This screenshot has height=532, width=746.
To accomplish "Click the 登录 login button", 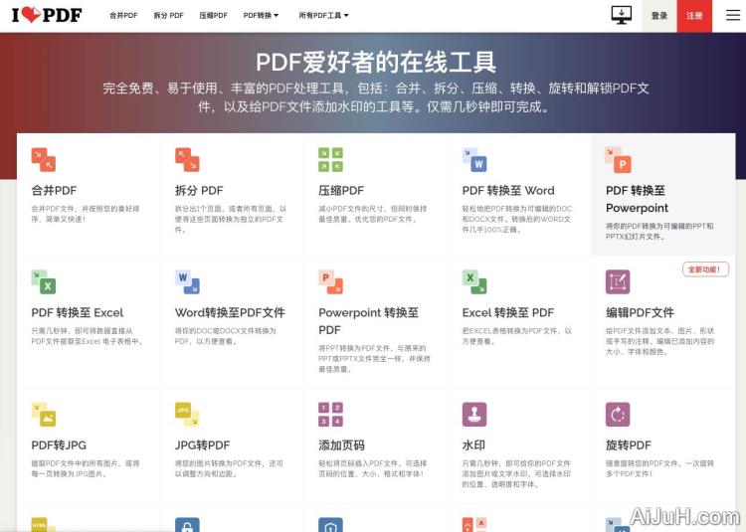I will (658, 16).
